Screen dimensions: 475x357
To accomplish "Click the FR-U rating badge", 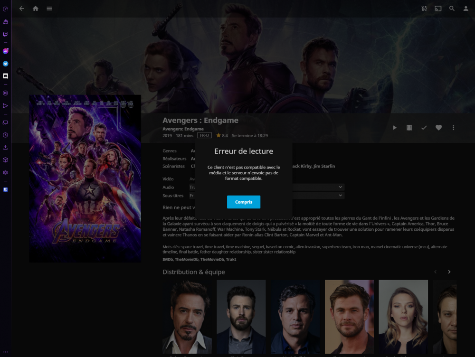I will pos(204,135).
